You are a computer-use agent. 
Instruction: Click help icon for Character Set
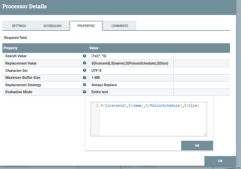(x=85, y=71)
